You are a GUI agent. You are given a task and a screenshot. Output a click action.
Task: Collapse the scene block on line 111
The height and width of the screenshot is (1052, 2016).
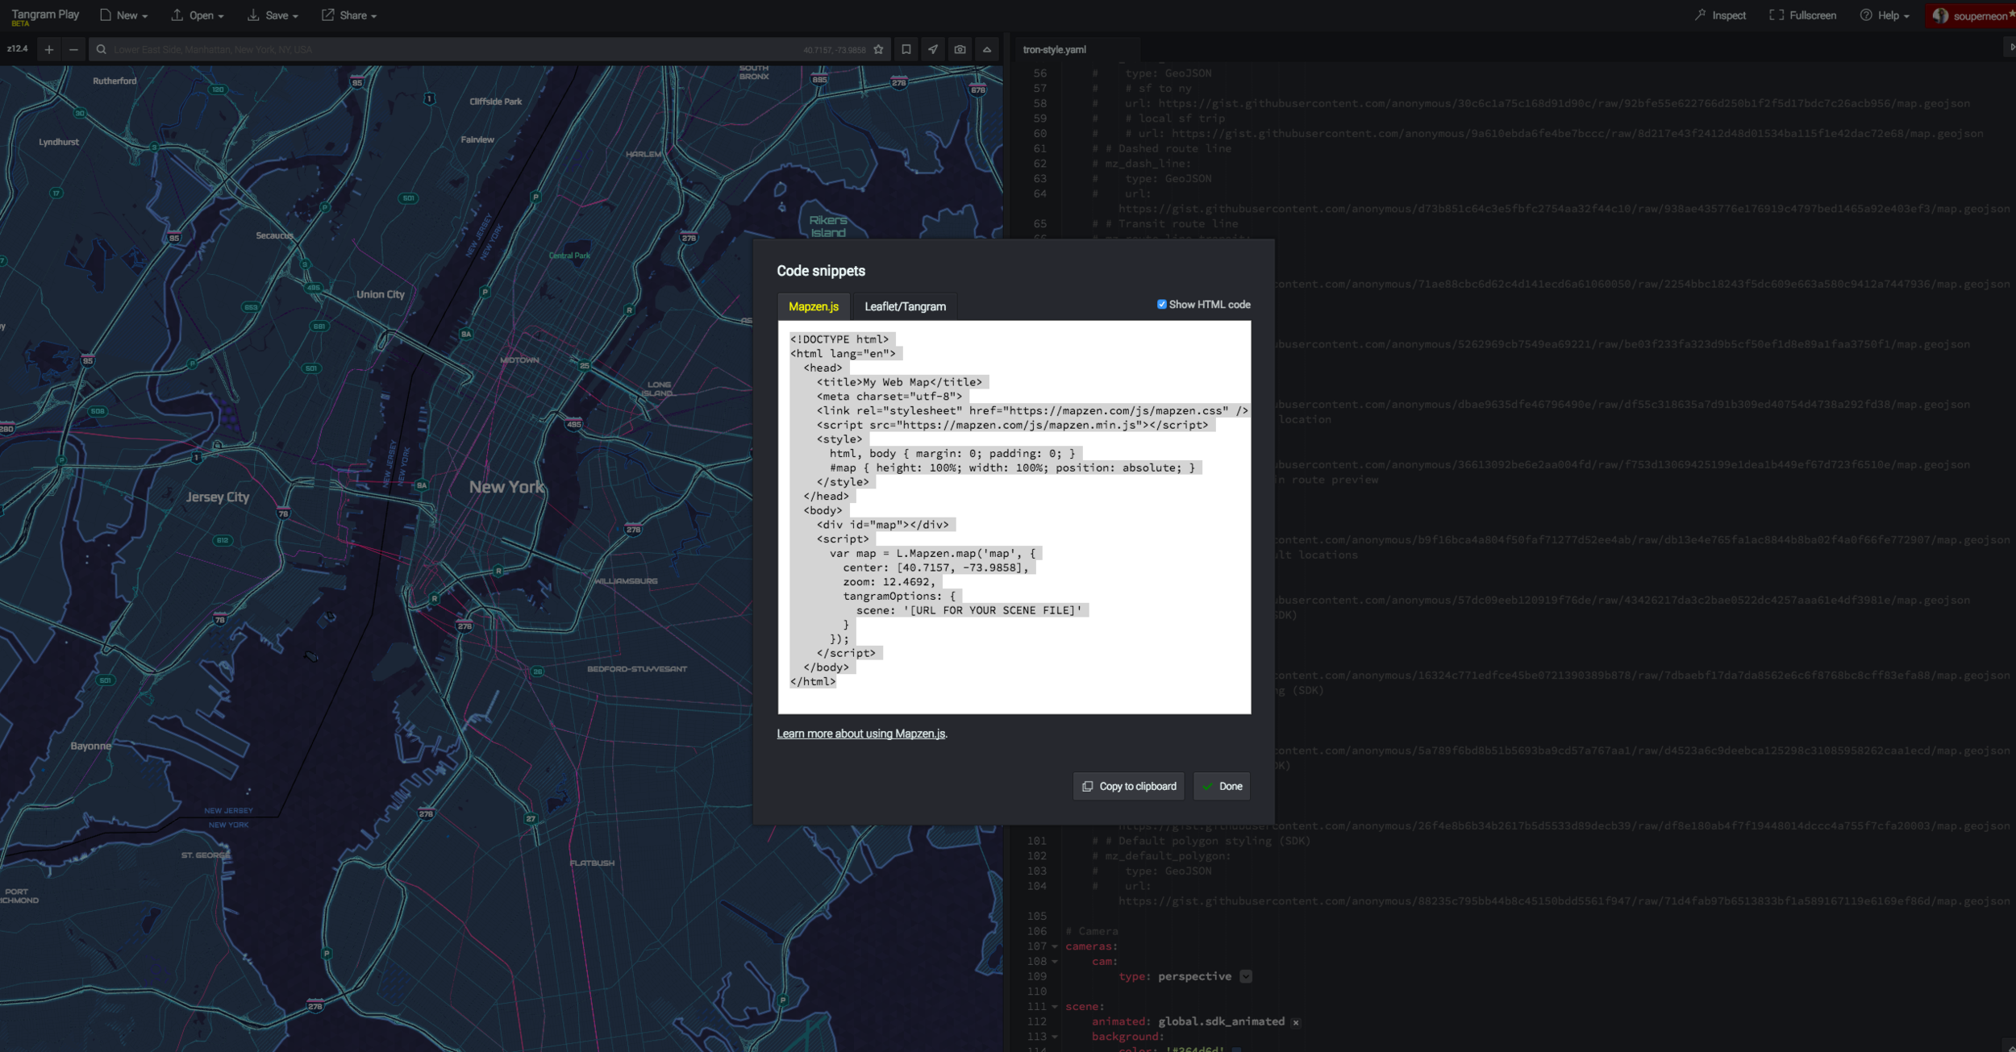[1055, 1007]
